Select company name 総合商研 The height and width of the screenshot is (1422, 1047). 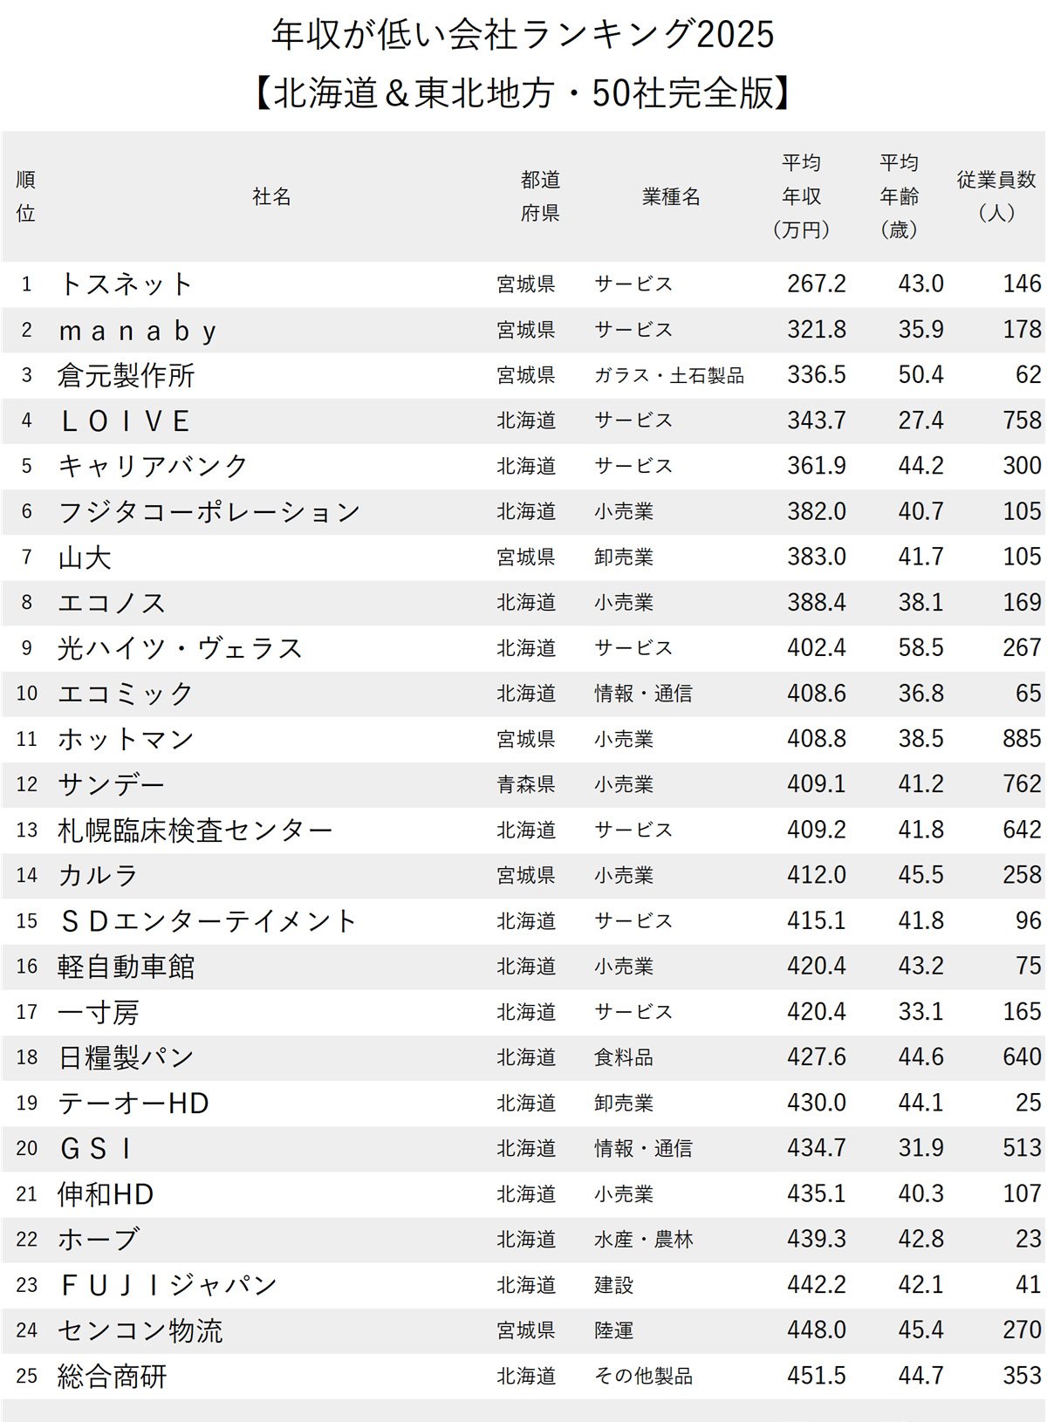[x=112, y=1376]
